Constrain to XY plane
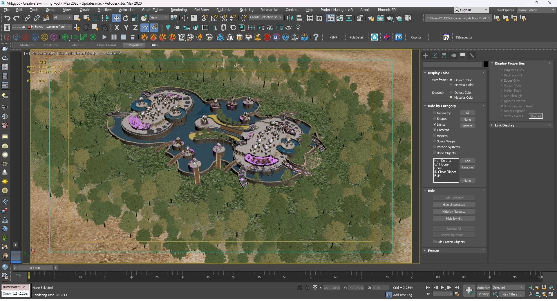The width and height of the screenshot is (557, 301). point(145,28)
